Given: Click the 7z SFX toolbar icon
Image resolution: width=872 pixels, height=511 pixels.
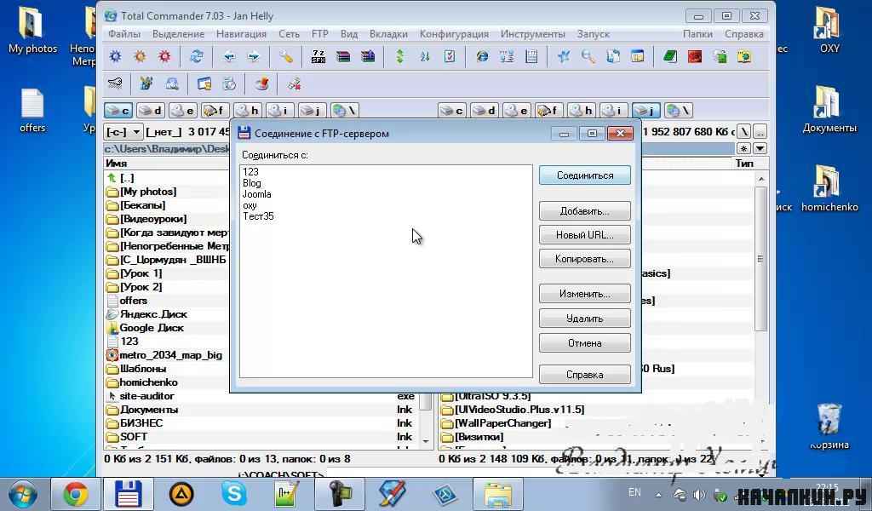Looking at the screenshot, I should (x=318, y=56).
